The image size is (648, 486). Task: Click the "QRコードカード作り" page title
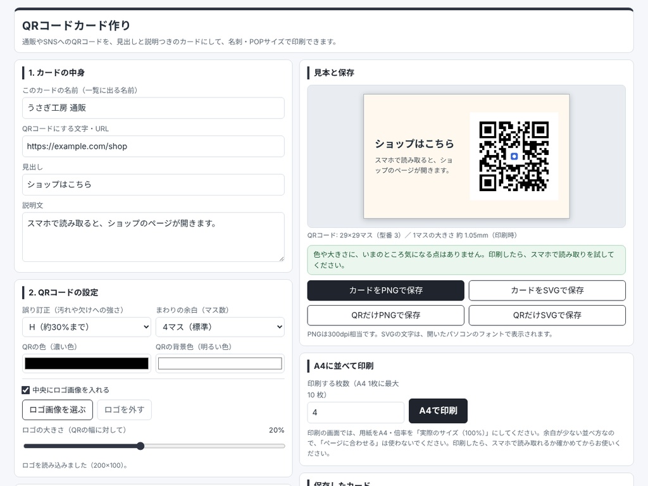tap(76, 25)
